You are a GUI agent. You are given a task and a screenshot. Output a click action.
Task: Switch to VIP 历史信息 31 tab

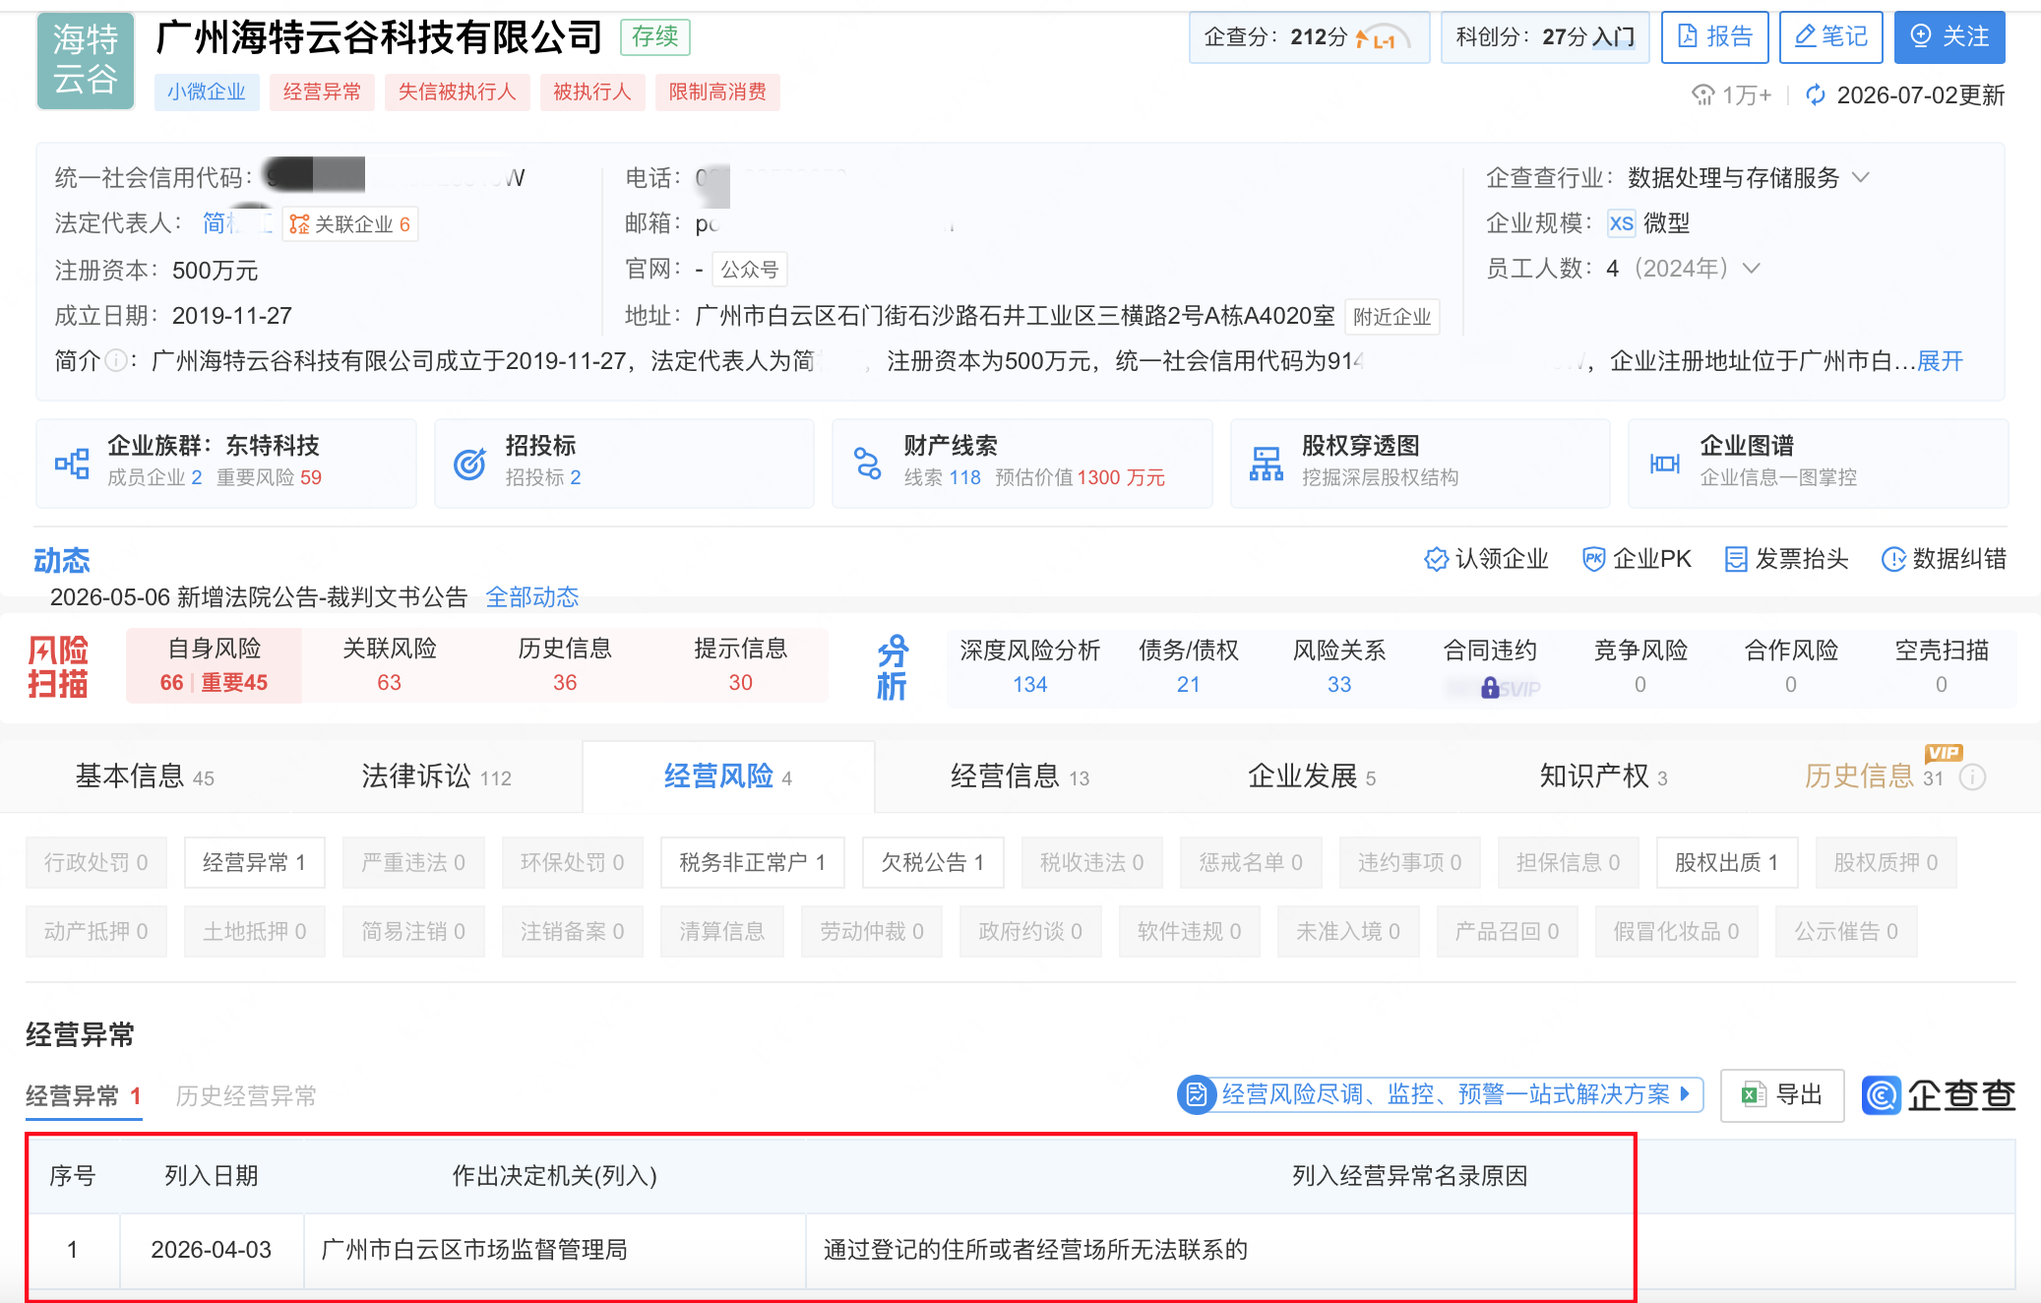[x=1874, y=776]
